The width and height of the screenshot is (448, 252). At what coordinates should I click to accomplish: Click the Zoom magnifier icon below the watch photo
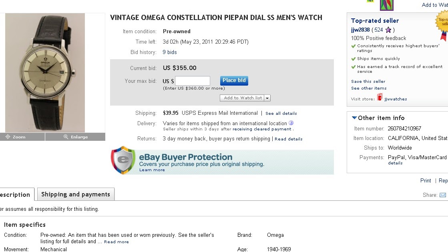click(8, 136)
